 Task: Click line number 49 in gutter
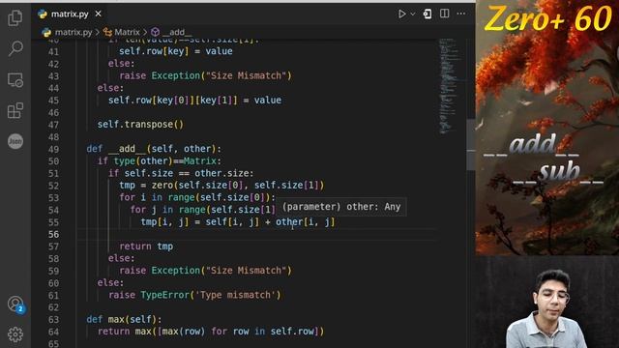pos(53,150)
